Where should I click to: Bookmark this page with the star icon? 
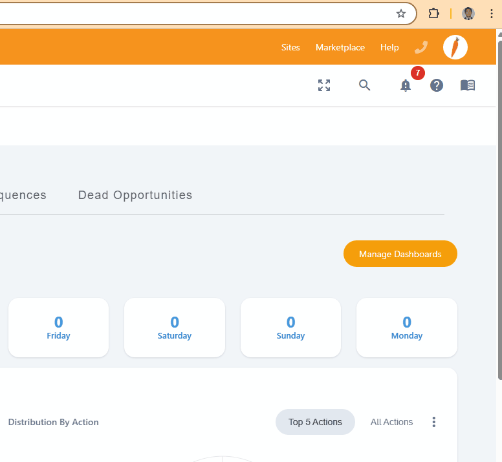(x=401, y=14)
